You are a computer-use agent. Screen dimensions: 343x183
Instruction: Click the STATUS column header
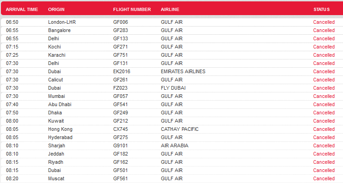click(x=321, y=10)
